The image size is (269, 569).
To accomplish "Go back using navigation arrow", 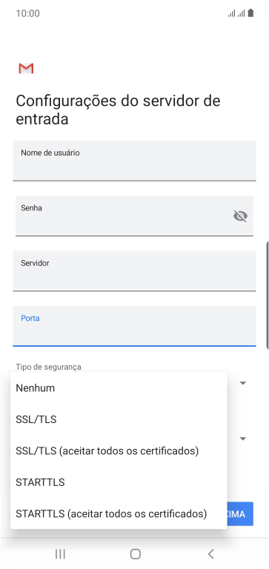I will pyautogui.click(x=210, y=553).
